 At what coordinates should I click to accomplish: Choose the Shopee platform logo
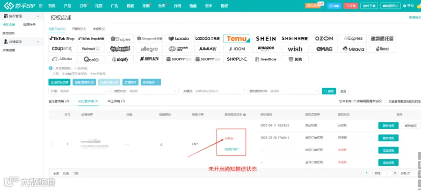click(x=120, y=39)
